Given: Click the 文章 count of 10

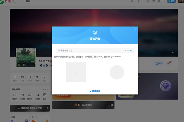Looking at the screenshot, I should (22, 78).
